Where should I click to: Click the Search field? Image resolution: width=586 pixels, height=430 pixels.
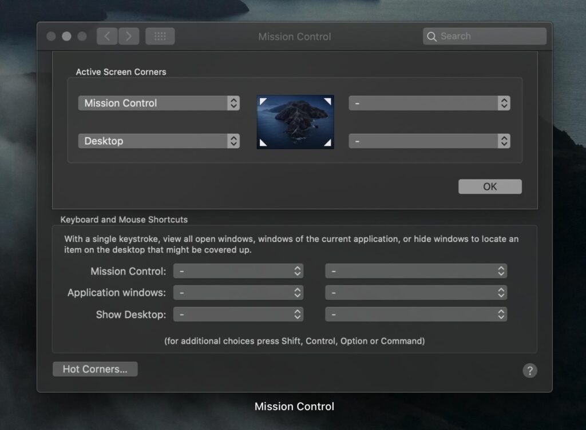click(485, 36)
